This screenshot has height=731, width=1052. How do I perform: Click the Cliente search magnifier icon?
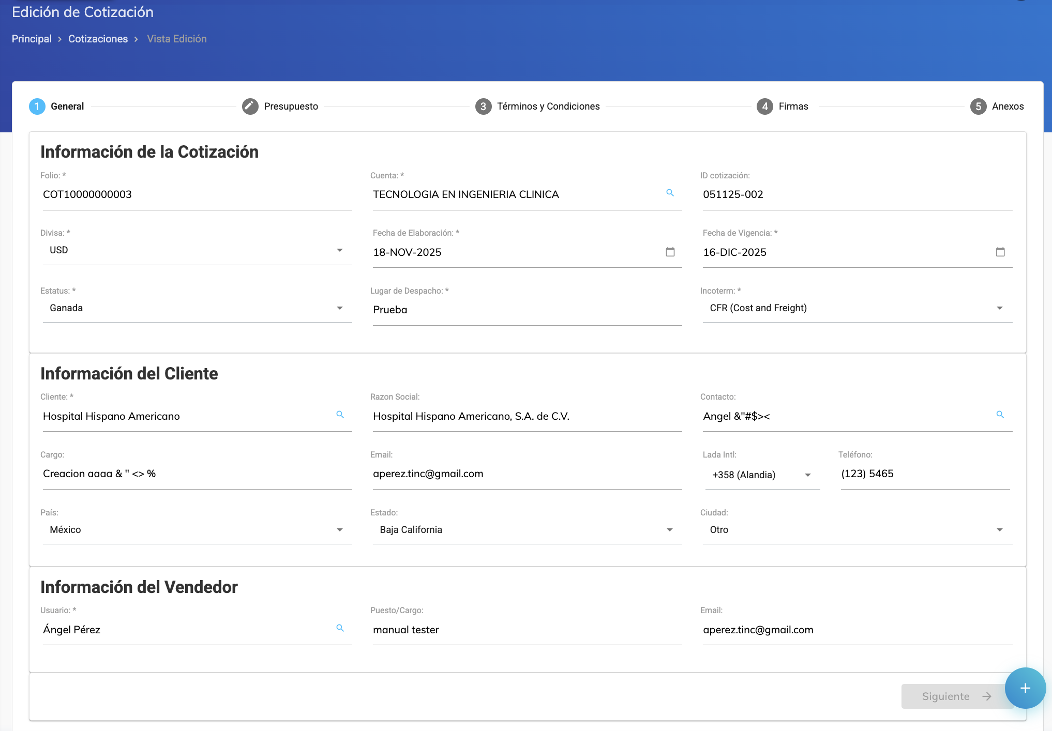pyautogui.click(x=340, y=415)
